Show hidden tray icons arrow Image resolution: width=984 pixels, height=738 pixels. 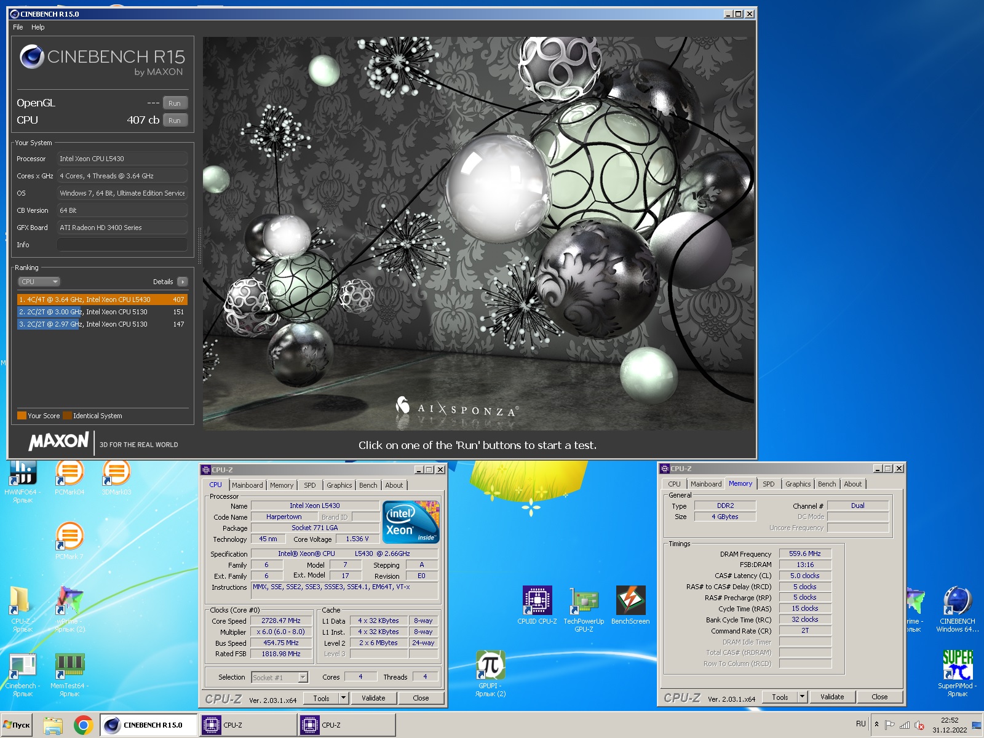click(x=876, y=724)
